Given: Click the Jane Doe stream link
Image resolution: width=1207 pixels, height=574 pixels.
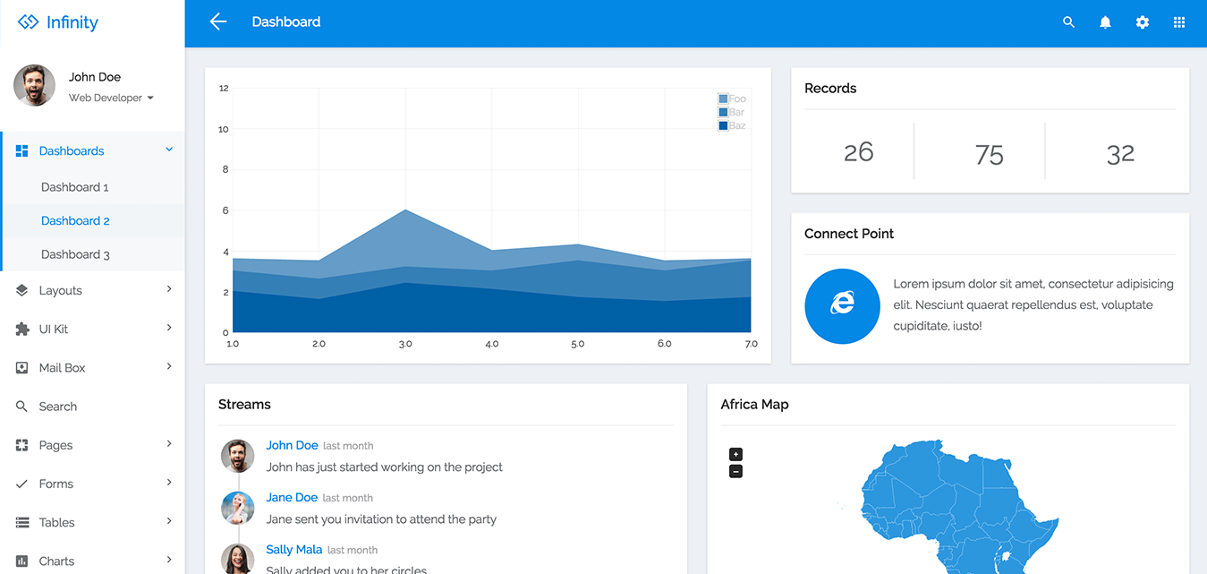Looking at the screenshot, I should [x=292, y=497].
